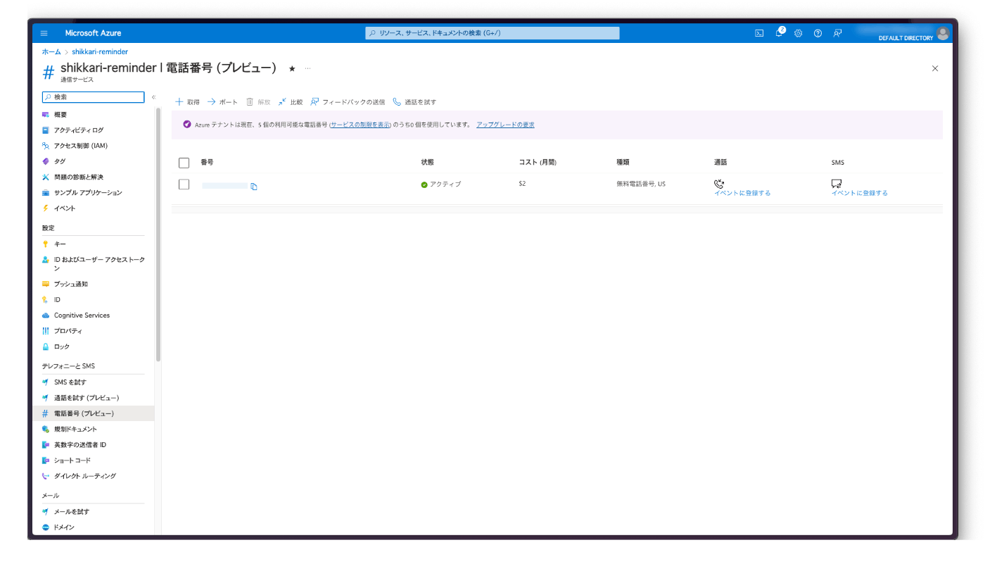Sort by the コスト (月間) column header
Image resolution: width=985 pixels, height=576 pixels.
[x=538, y=163]
